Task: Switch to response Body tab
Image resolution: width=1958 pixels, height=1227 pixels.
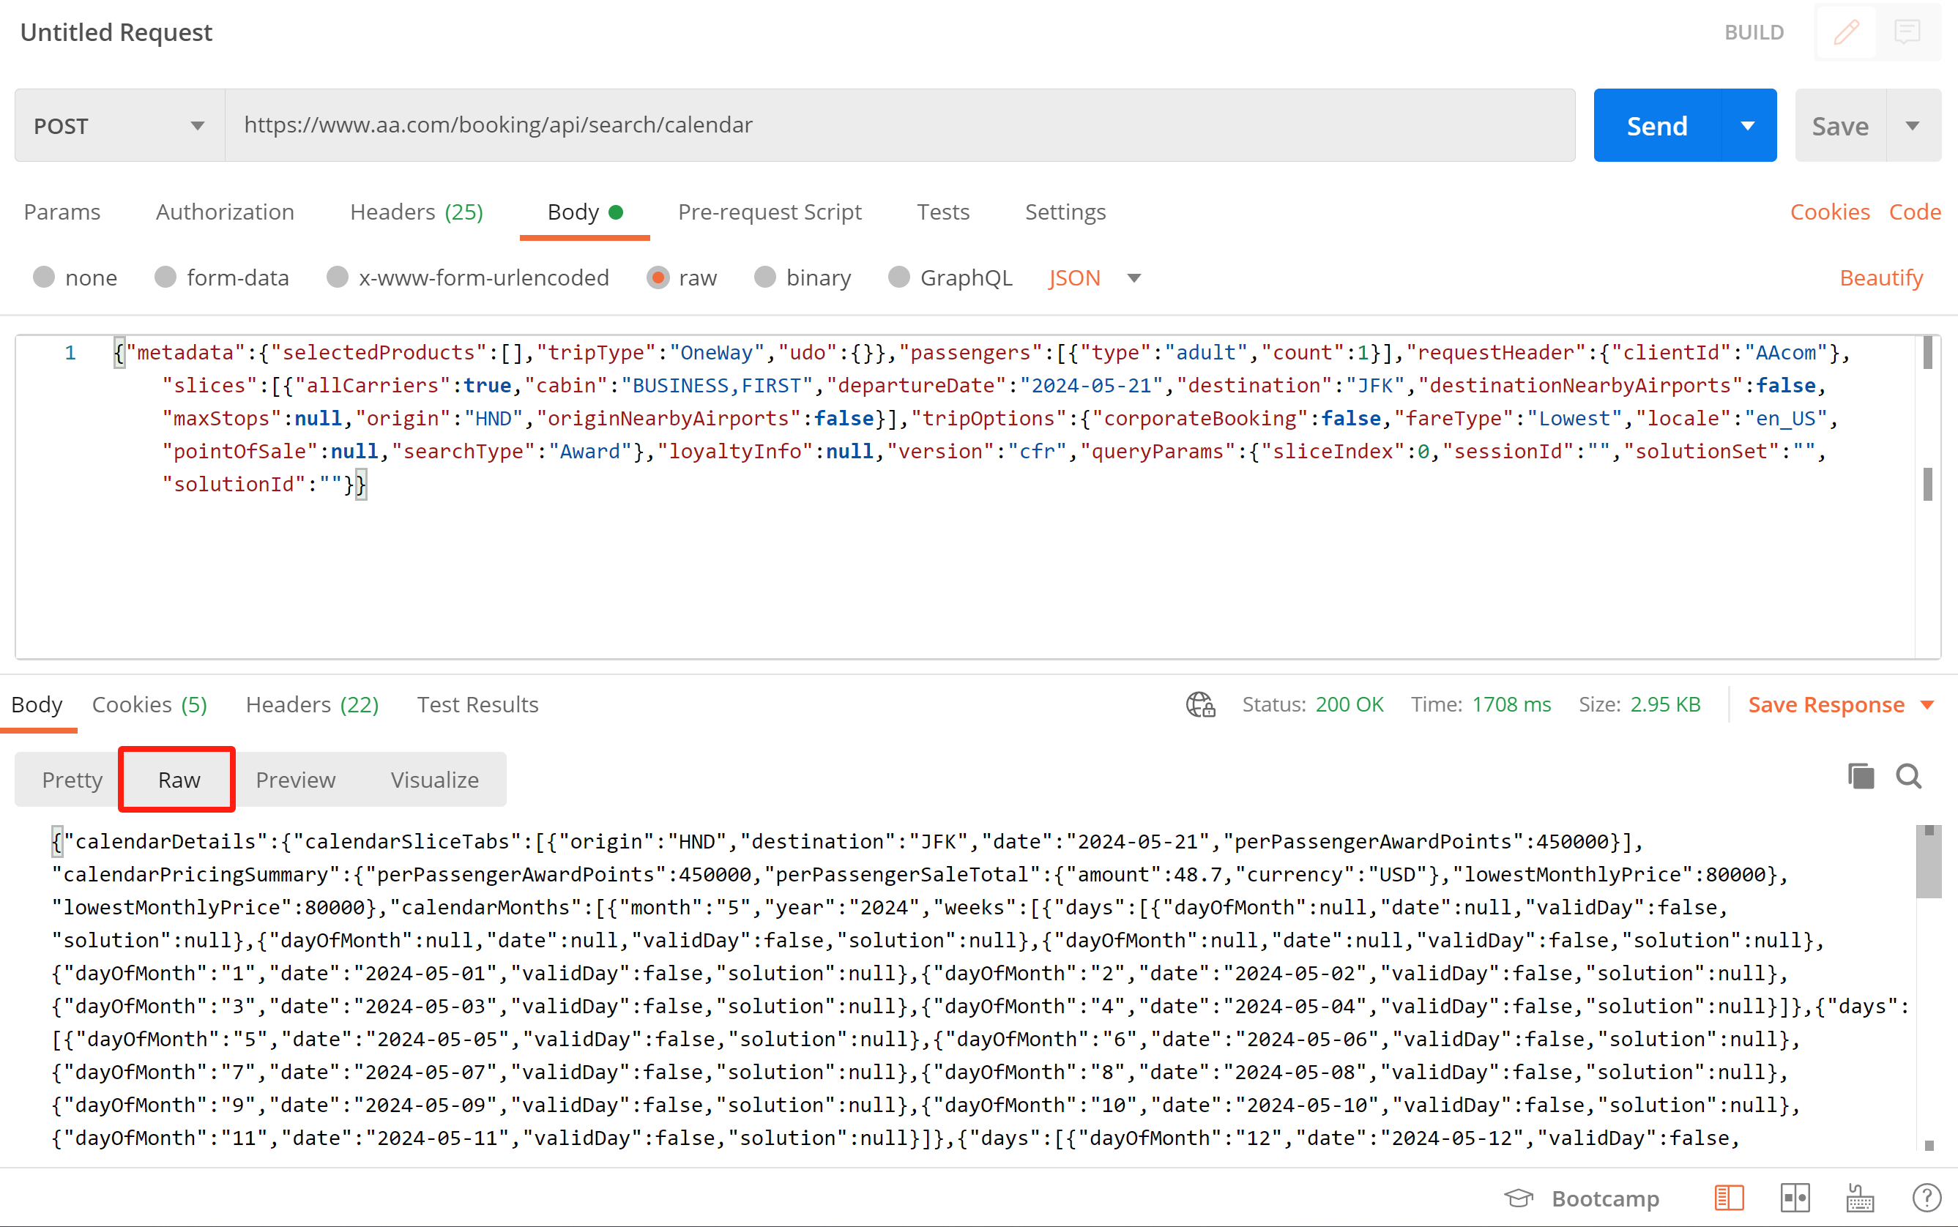Action: [x=37, y=704]
